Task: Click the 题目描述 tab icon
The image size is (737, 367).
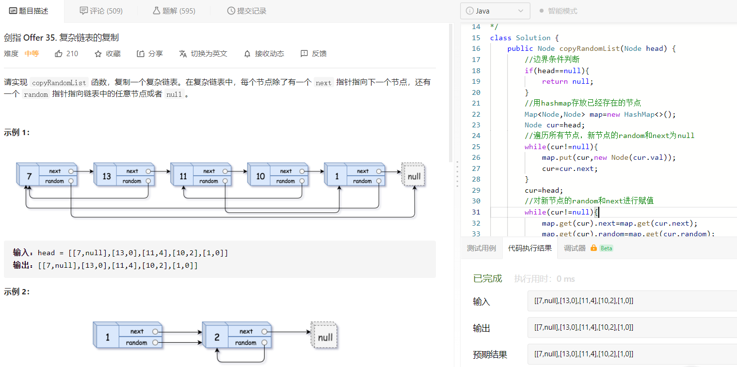Action: (x=13, y=11)
